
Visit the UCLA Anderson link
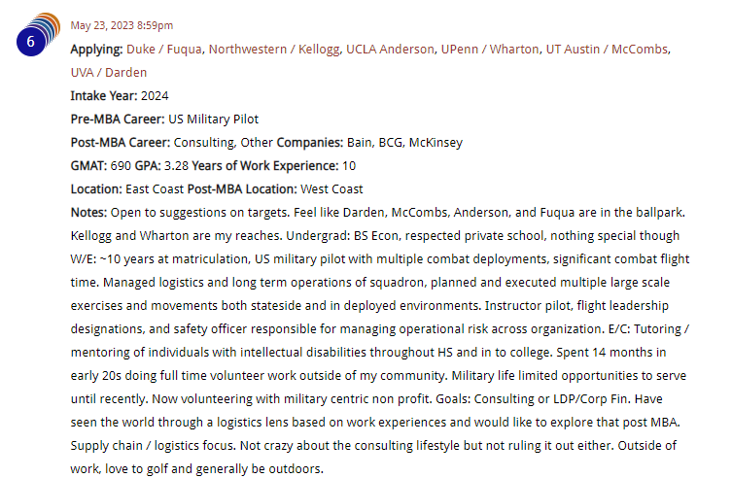tap(390, 50)
